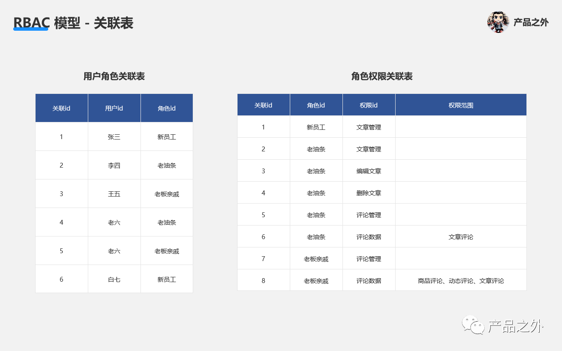Click the cell containing 张三
Image resolution: width=562 pixels, height=351 pixels.
(x=114, y=136)
